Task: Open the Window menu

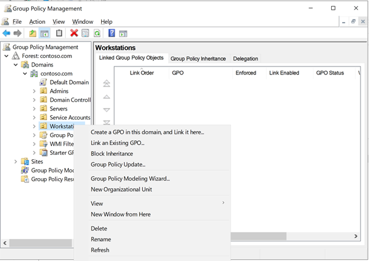Action: click(82, 22)
